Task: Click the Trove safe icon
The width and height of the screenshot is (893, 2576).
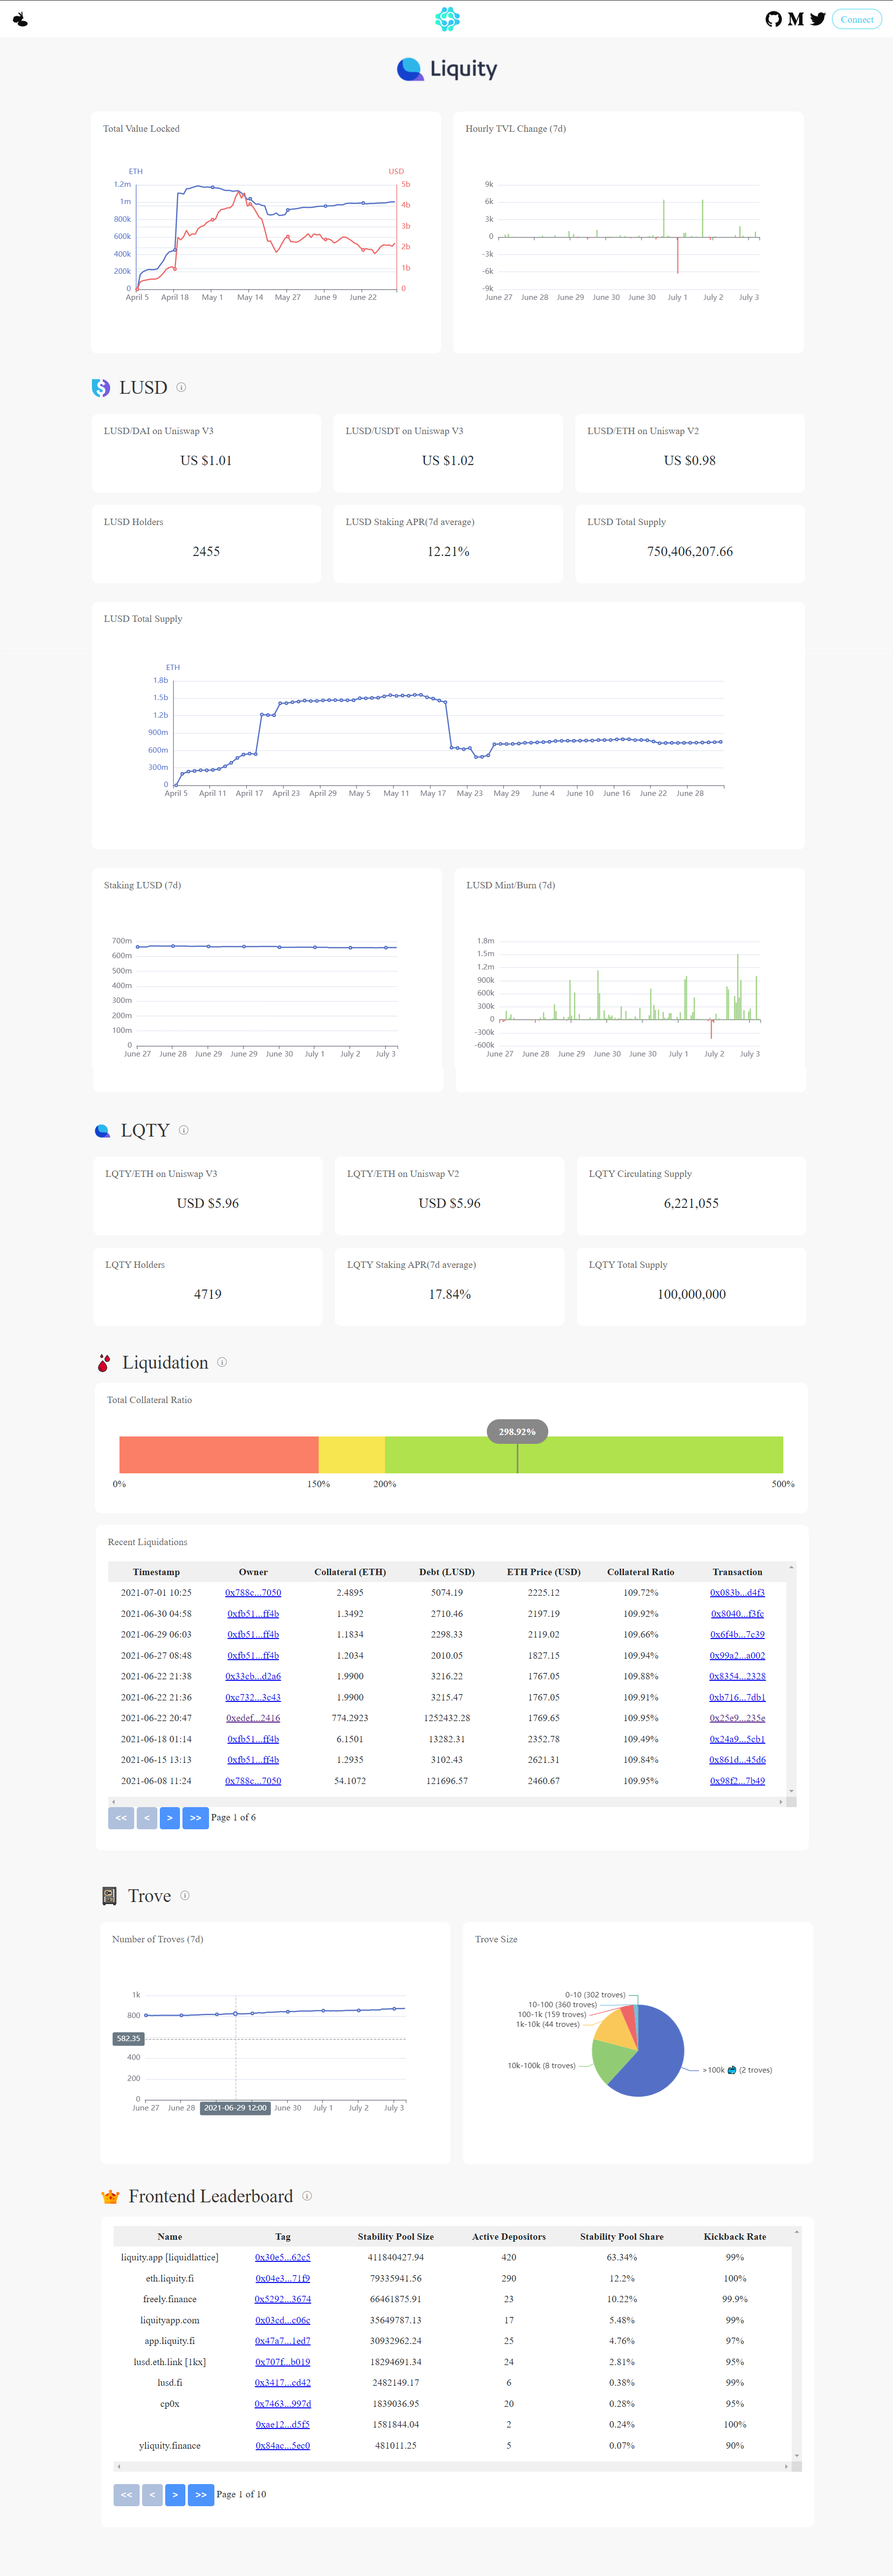Action: point(109,1896)
